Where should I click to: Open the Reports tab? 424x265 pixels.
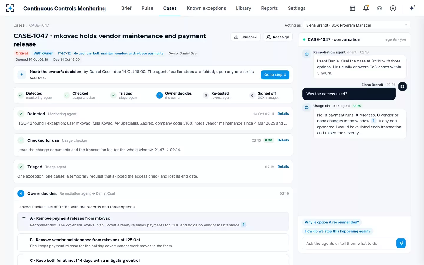coord(269,8)
